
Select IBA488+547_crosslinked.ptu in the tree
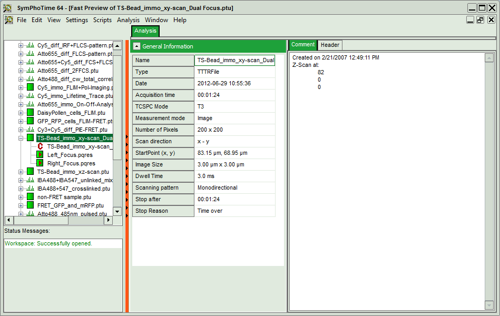(x=73, y=189)
